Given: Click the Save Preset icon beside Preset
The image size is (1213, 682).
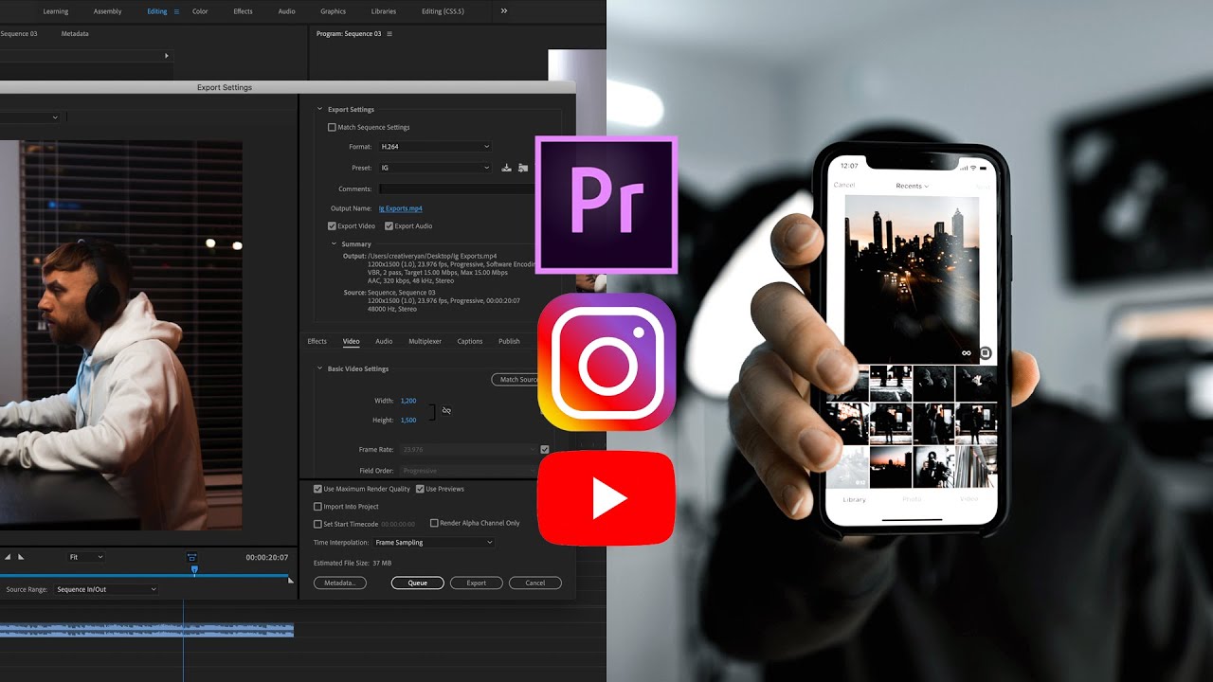Looking at the screenshot, I should (x=507, y=168).
